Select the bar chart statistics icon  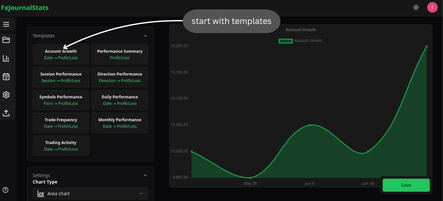coord(6,58)
